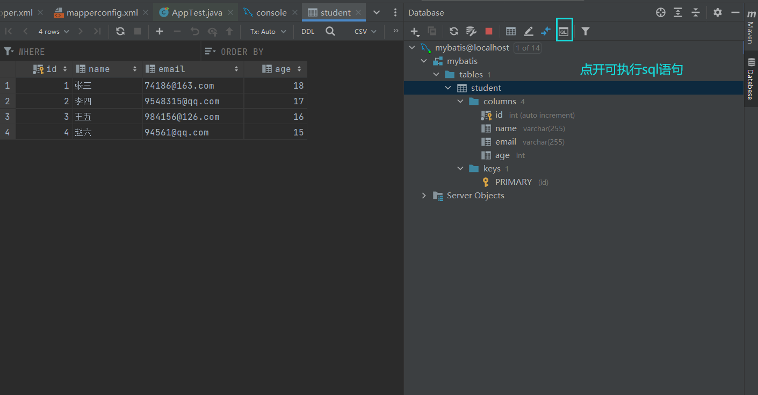Close the console tab
Image resolution: width=758 pixels, height=395 pixels.
click(x=295, y=12)
